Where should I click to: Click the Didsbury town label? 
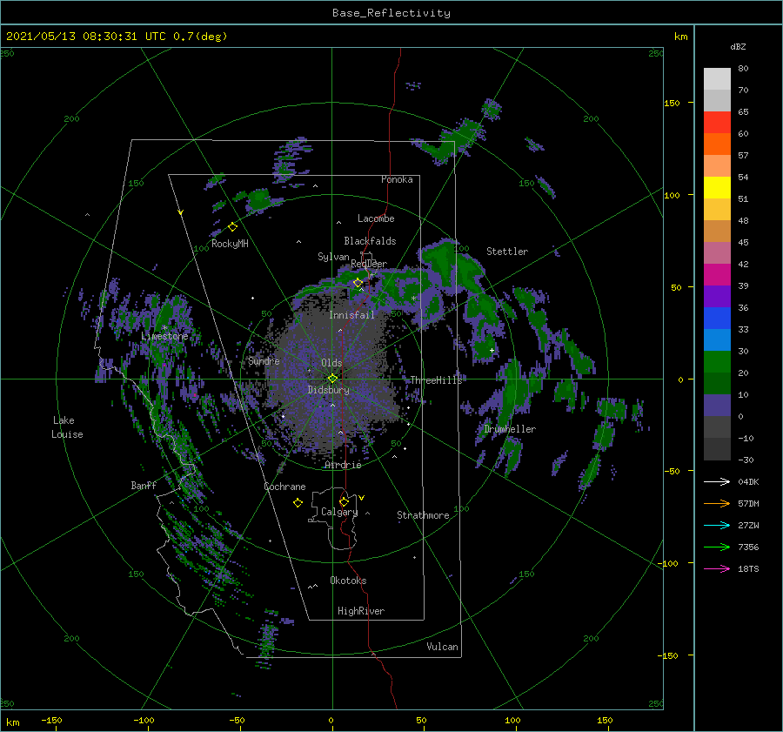(328, 390)
